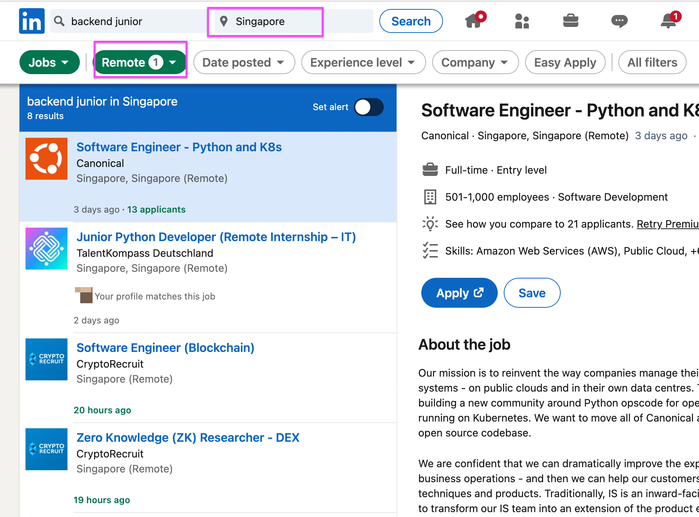
Task: Click the Canonical company logo
Action: pyautogui.click(x=46, y=159)
